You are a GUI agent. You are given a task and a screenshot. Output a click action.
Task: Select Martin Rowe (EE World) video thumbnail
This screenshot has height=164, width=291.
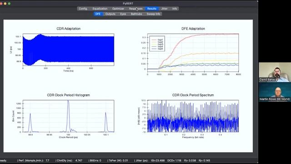pos(275,92)
